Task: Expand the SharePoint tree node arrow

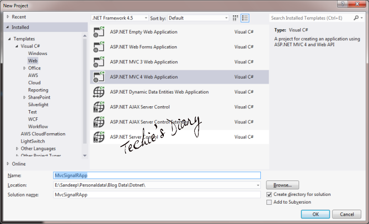Action: (x=24, y=97)
